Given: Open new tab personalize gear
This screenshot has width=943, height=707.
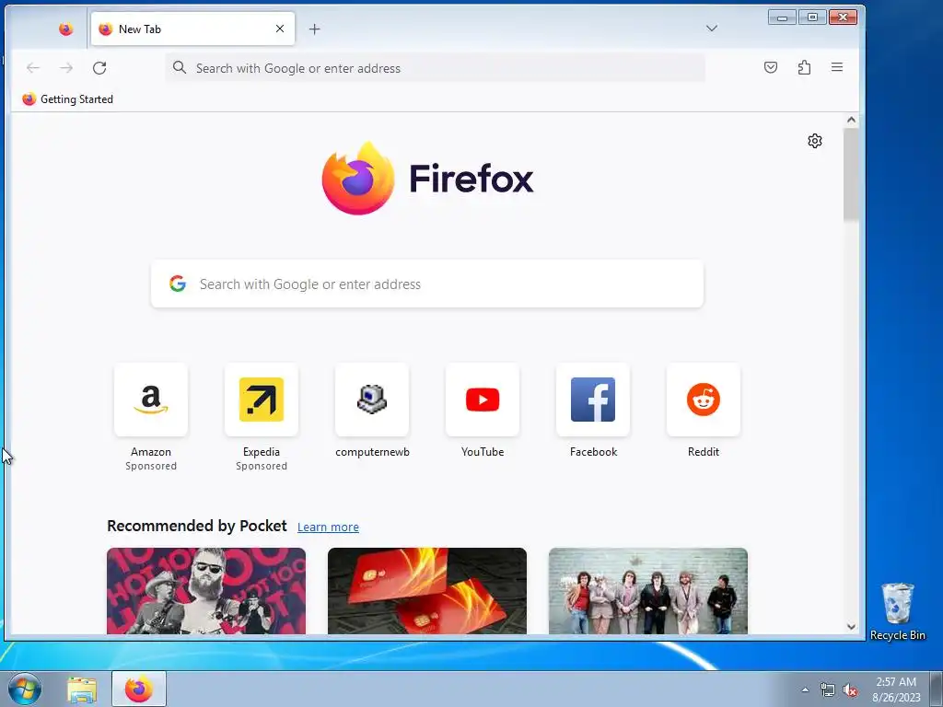Looking at the screenshot, I should [x=815, y=141].
